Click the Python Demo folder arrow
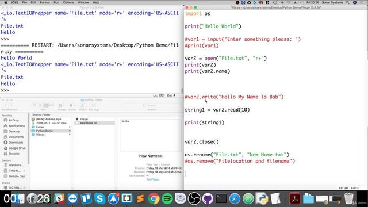 pos(70,131)
